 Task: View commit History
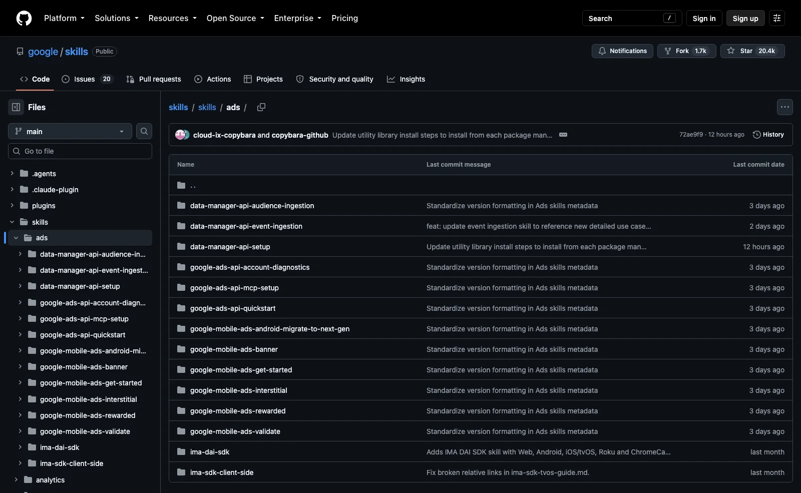[x=768, y=135]
